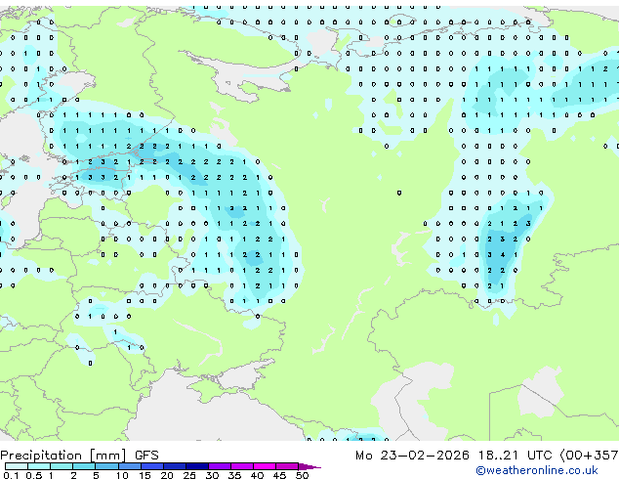Click the '0.1' legend scale label
The height and width of the screenshot is (479, 619).
coord(11,475)
